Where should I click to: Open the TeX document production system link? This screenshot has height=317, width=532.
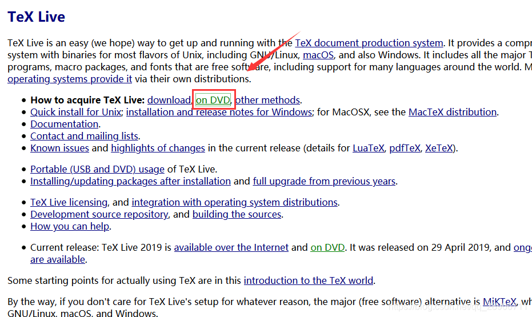(x=369, y=43)
